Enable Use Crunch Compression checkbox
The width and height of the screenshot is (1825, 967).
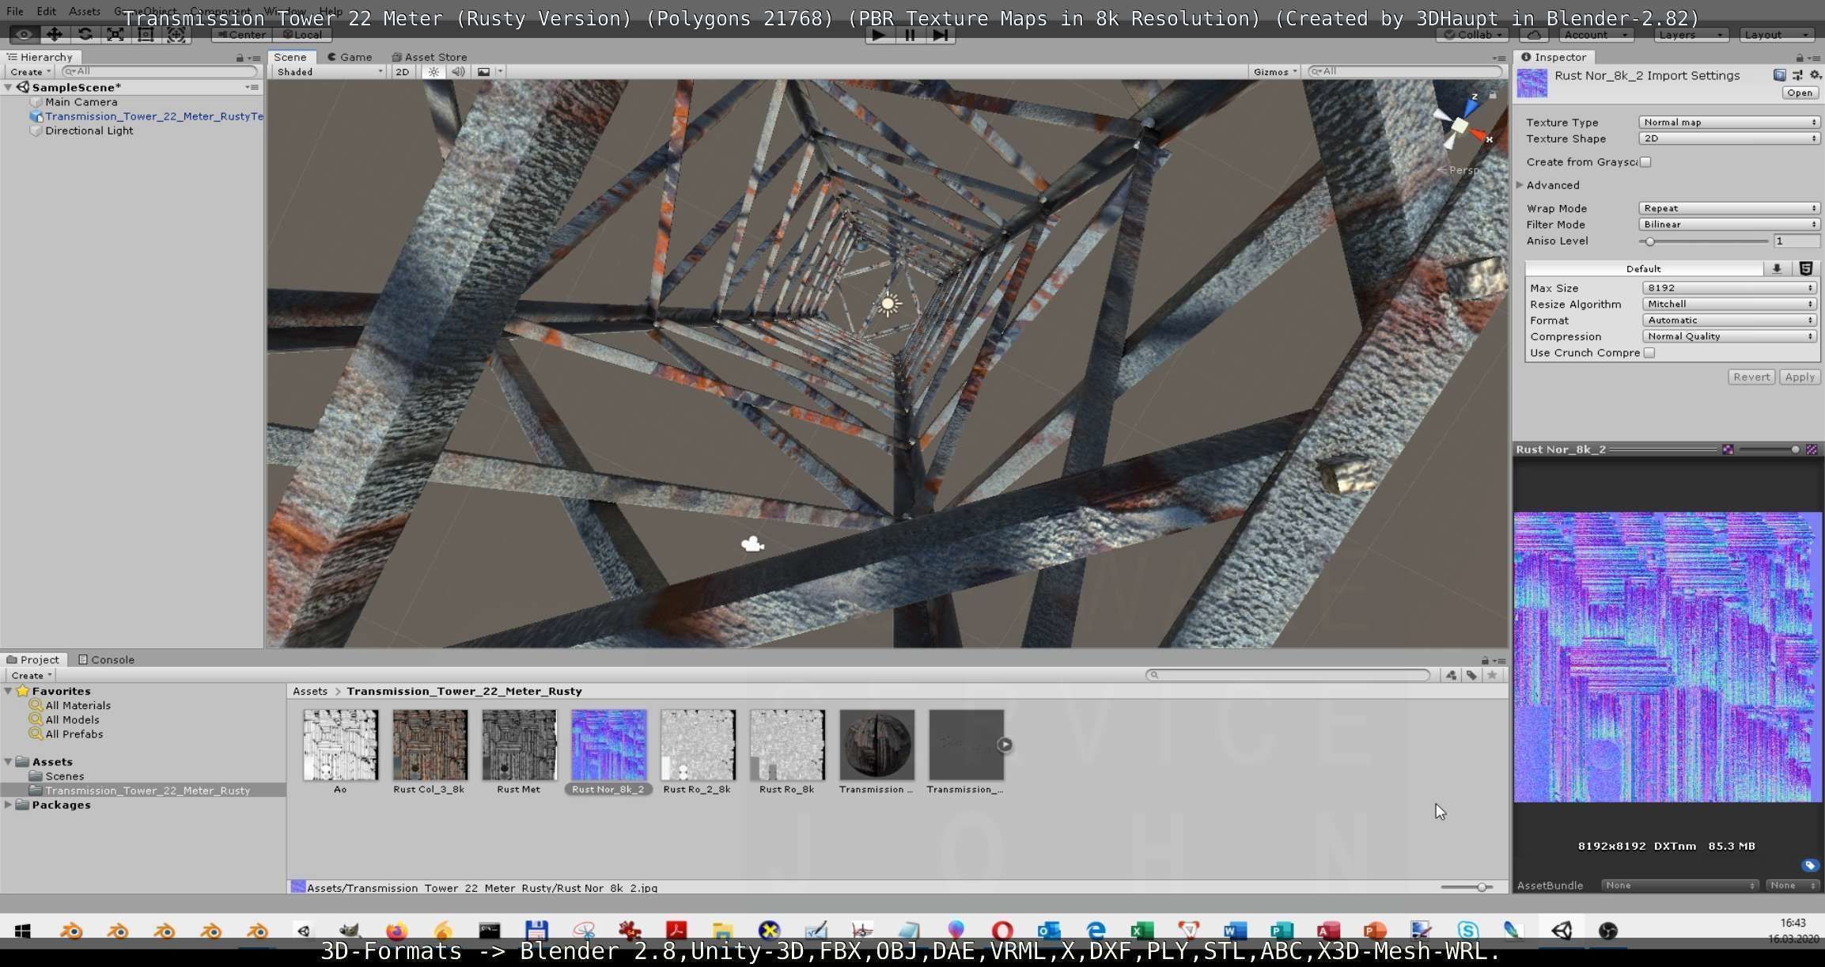pos(1649,353)
